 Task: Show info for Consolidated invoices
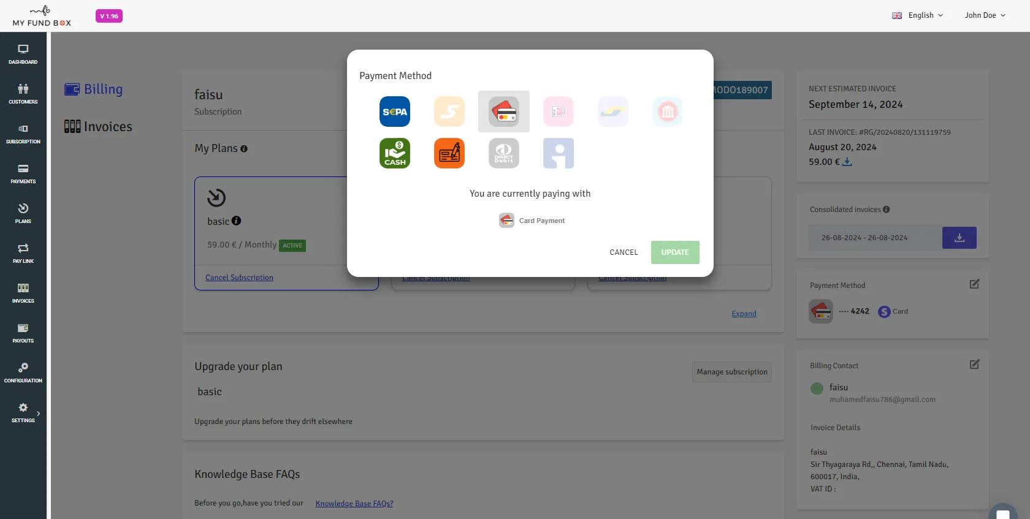(x=886, y=210)
